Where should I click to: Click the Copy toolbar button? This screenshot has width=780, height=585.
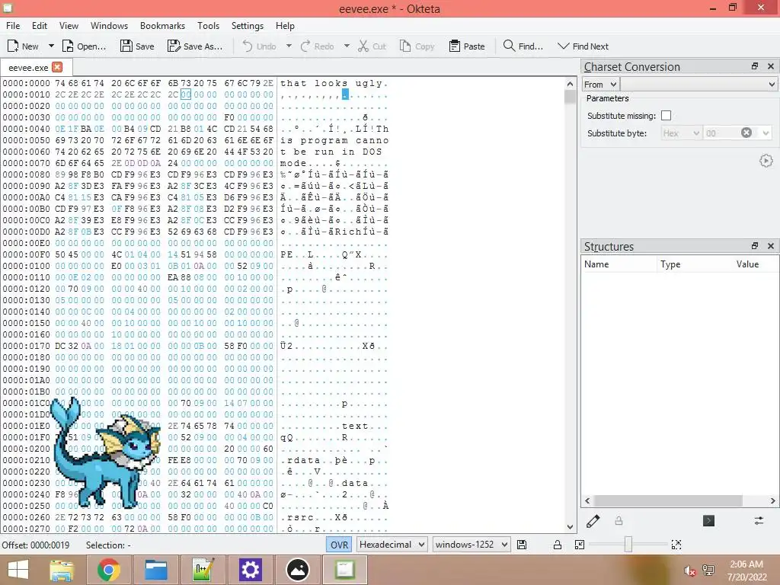(x=417, y=46)
